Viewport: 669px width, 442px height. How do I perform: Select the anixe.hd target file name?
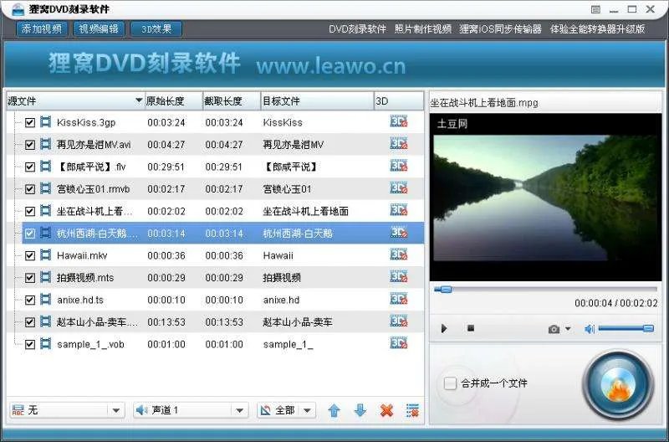click(x=281, y=301)
